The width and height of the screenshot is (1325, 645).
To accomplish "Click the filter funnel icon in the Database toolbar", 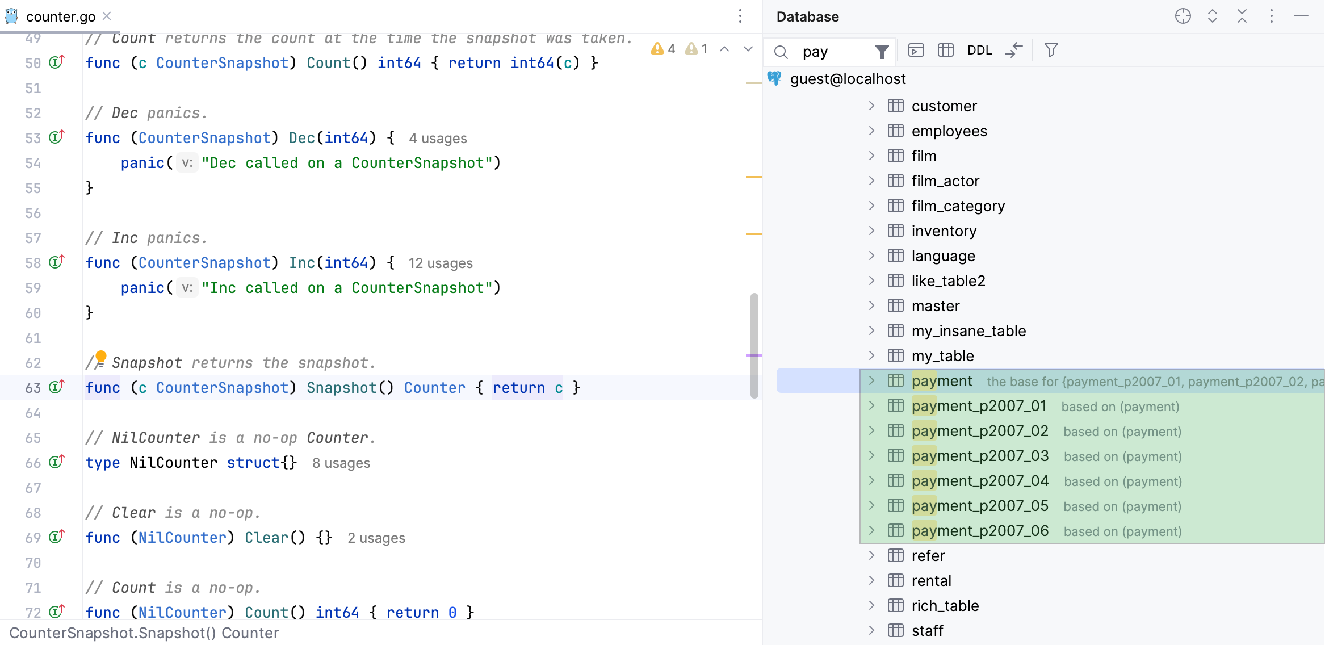I will click(1051, 51).
